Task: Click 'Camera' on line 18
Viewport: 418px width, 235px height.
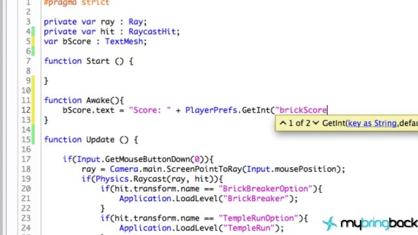Action: click(124, 169)
